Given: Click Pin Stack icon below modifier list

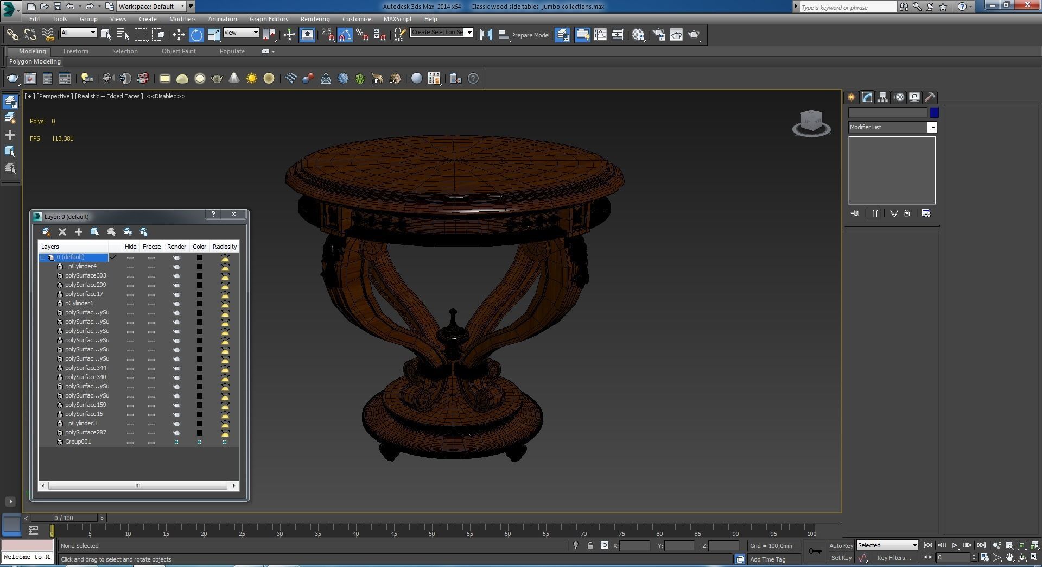Looking at the screenshot, I should (x=855, y=213).
